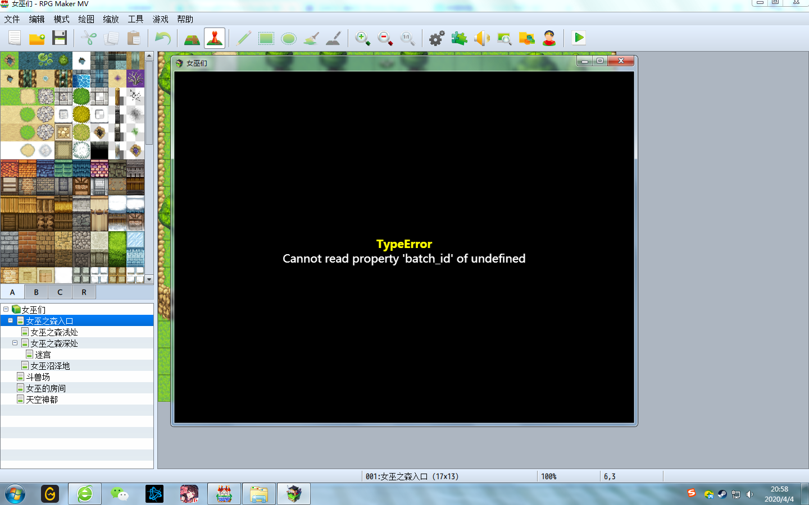
Task: Start playtest with the green play button
Action: pyautogui.click(x=579, y=38)
